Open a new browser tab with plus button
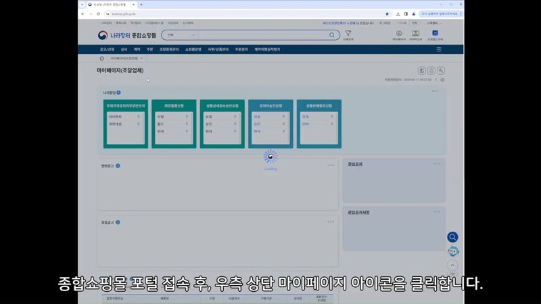Screen dimensions: 541x304 click(141, 5)
